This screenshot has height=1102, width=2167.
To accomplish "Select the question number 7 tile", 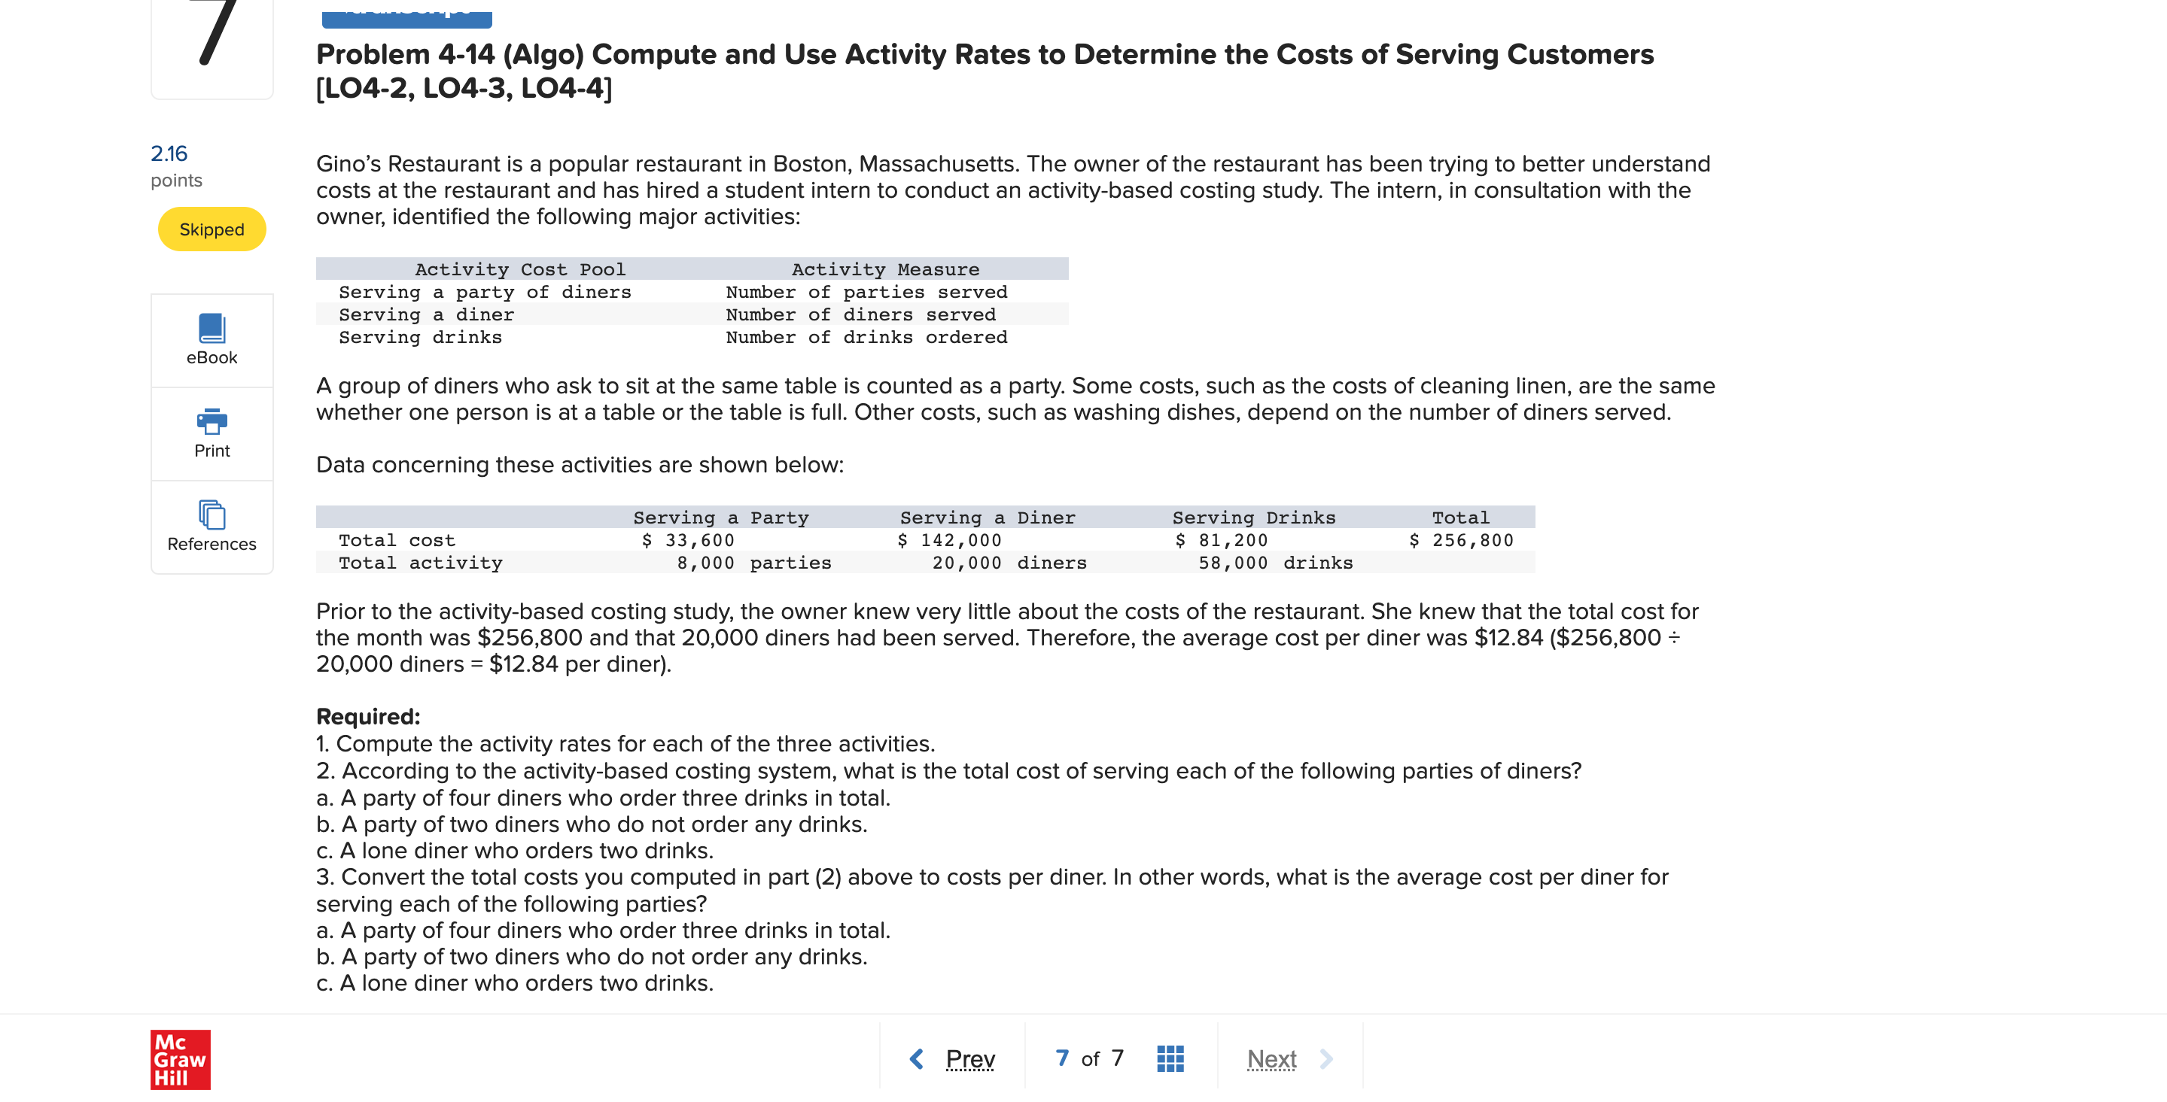I will click(212, 46).
